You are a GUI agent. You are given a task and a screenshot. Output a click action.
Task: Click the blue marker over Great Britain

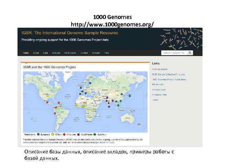(x=81, y=88)
